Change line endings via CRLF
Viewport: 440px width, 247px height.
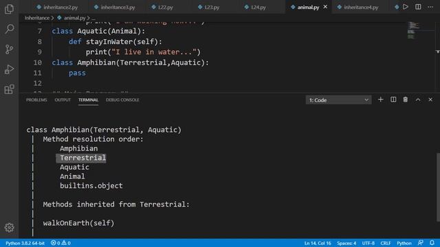point(385,243)
